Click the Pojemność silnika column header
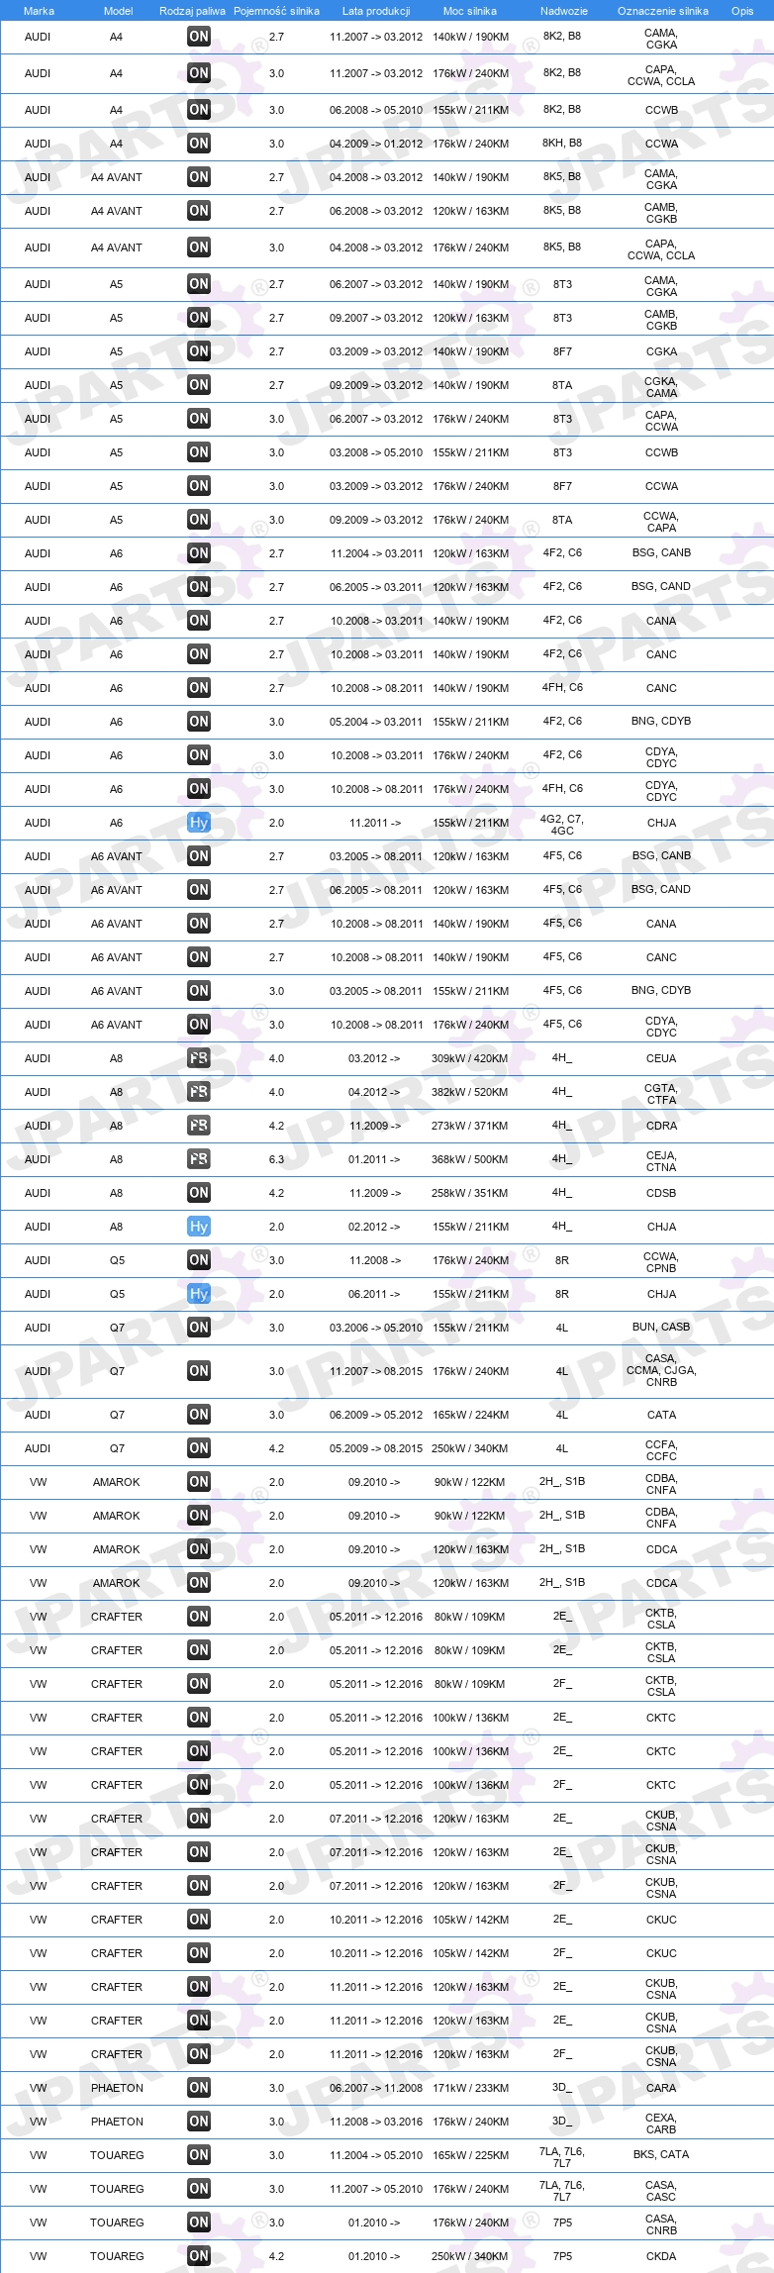The height and width of the screenshot is (2273, 774). pyautogui.click(x=276, y=11)
